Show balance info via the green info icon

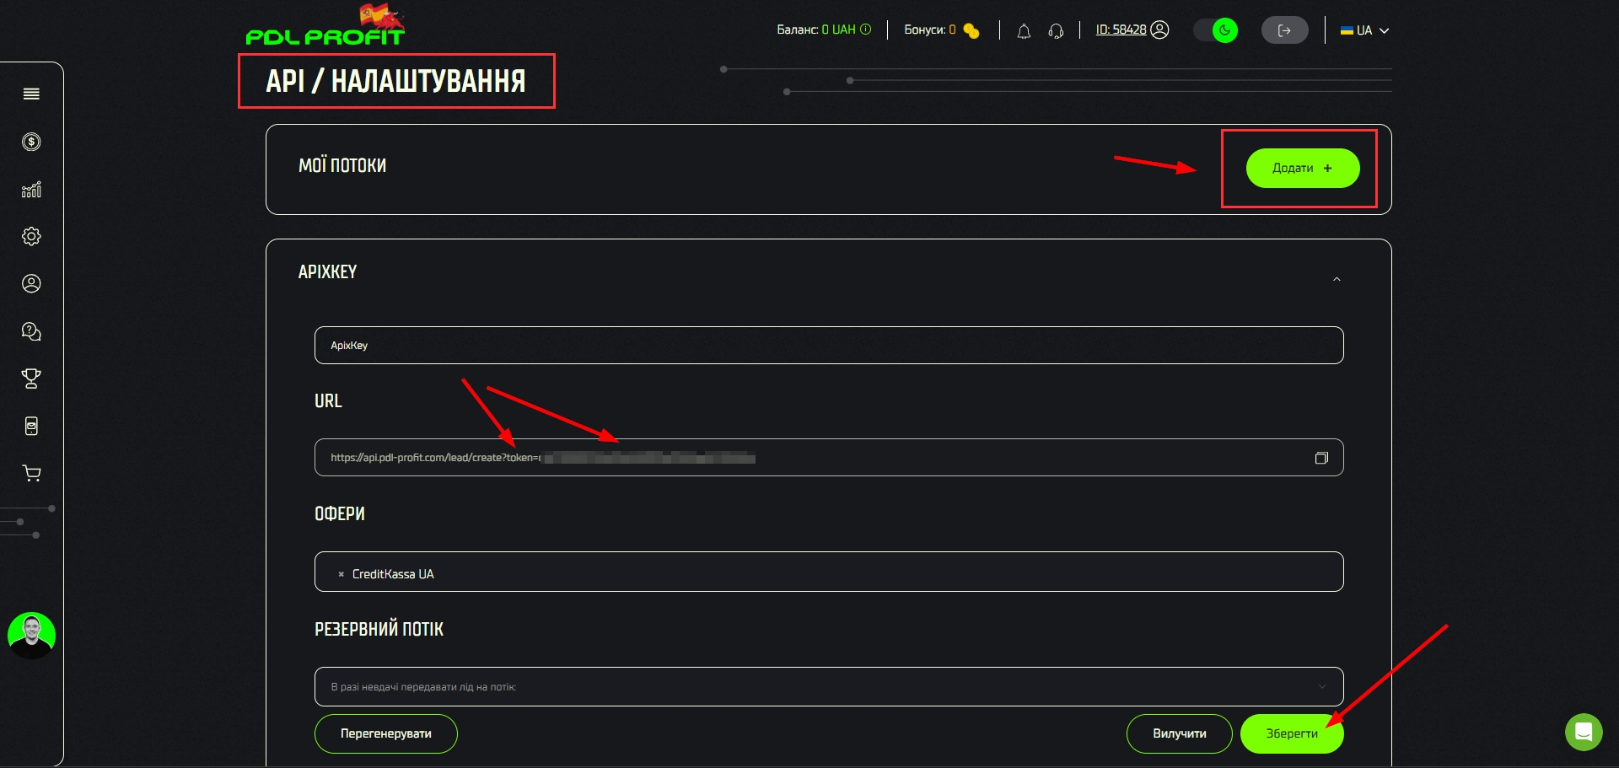[x=865, y=30]
